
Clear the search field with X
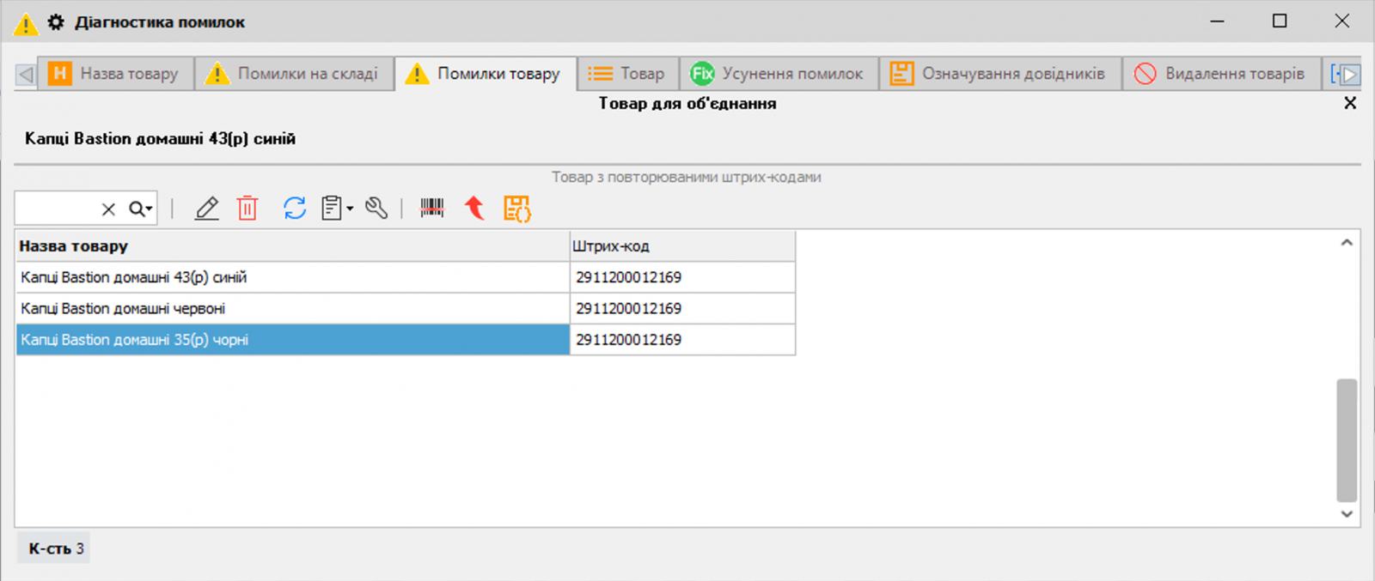point(108,209)
